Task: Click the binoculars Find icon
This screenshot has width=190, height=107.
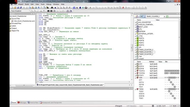Action: (52, 8)
